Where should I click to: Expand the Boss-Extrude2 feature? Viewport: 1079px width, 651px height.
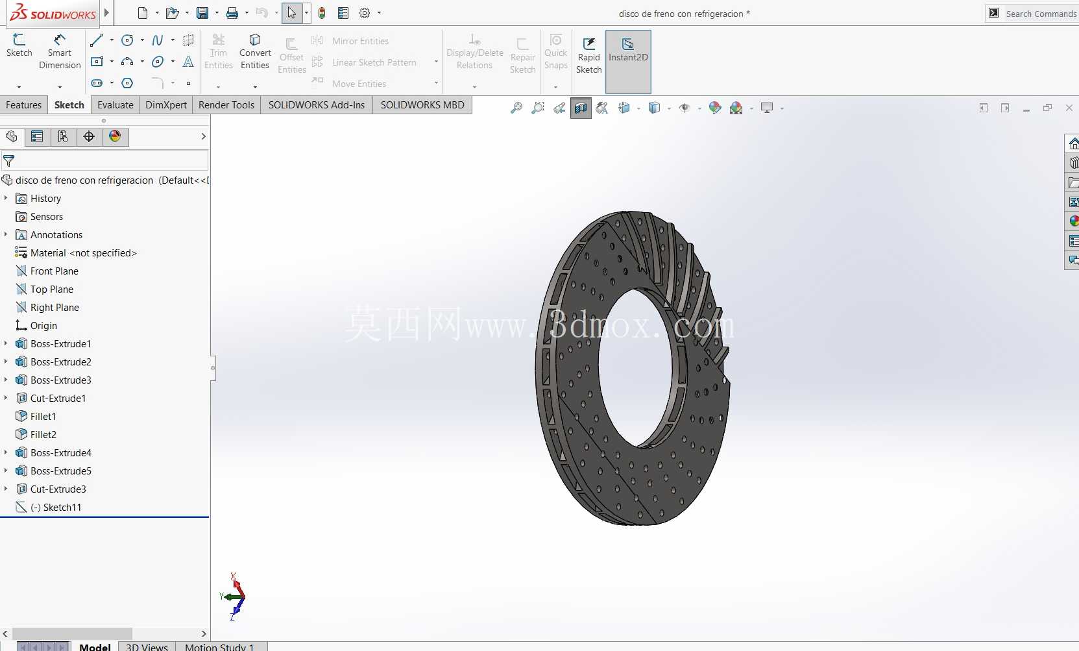pos(6,362)
